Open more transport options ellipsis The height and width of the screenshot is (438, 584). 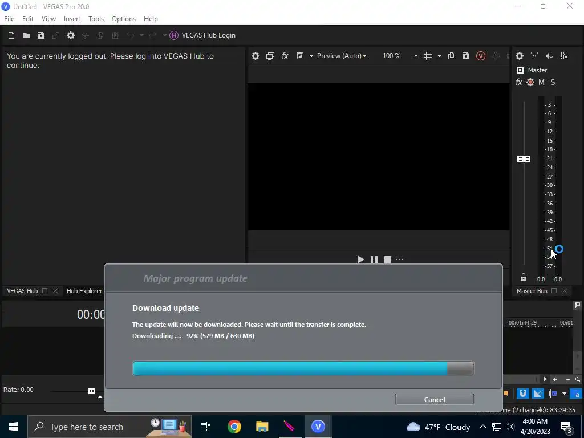coord(399,259)
